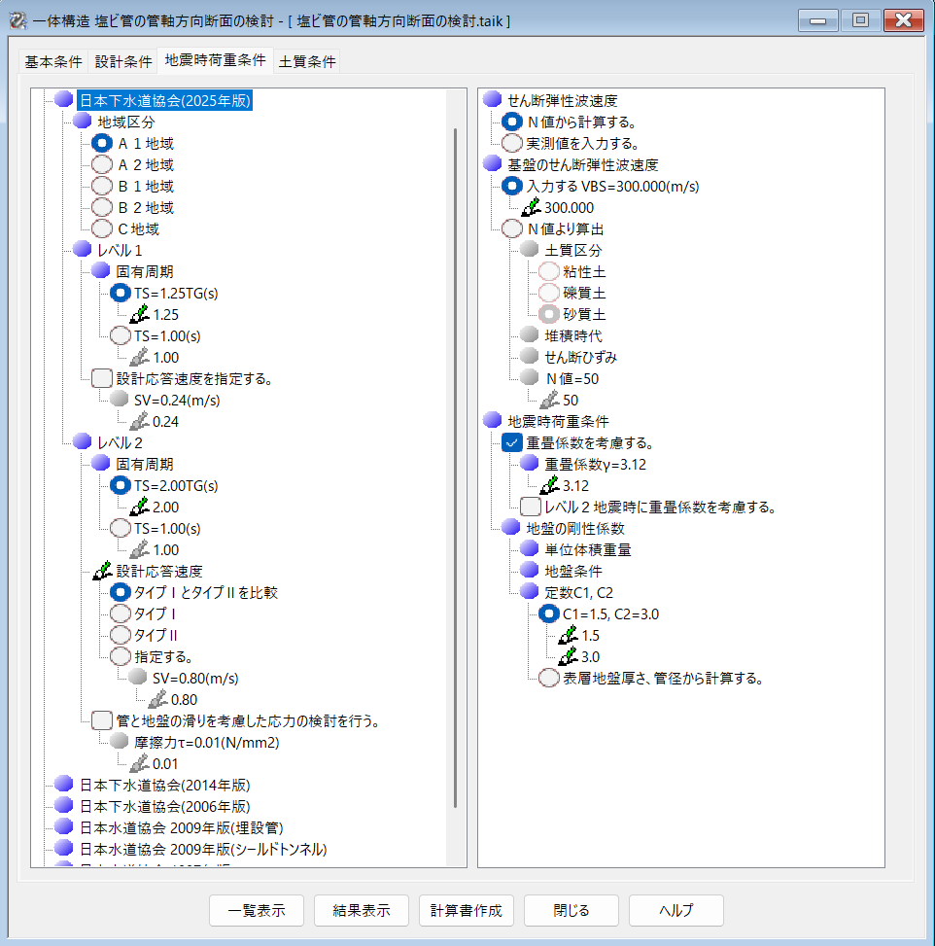The width and height of the screenshot is (935, 946).
Task: Click the pencil icon beside value 1.25
Action: tap(140, 314)
